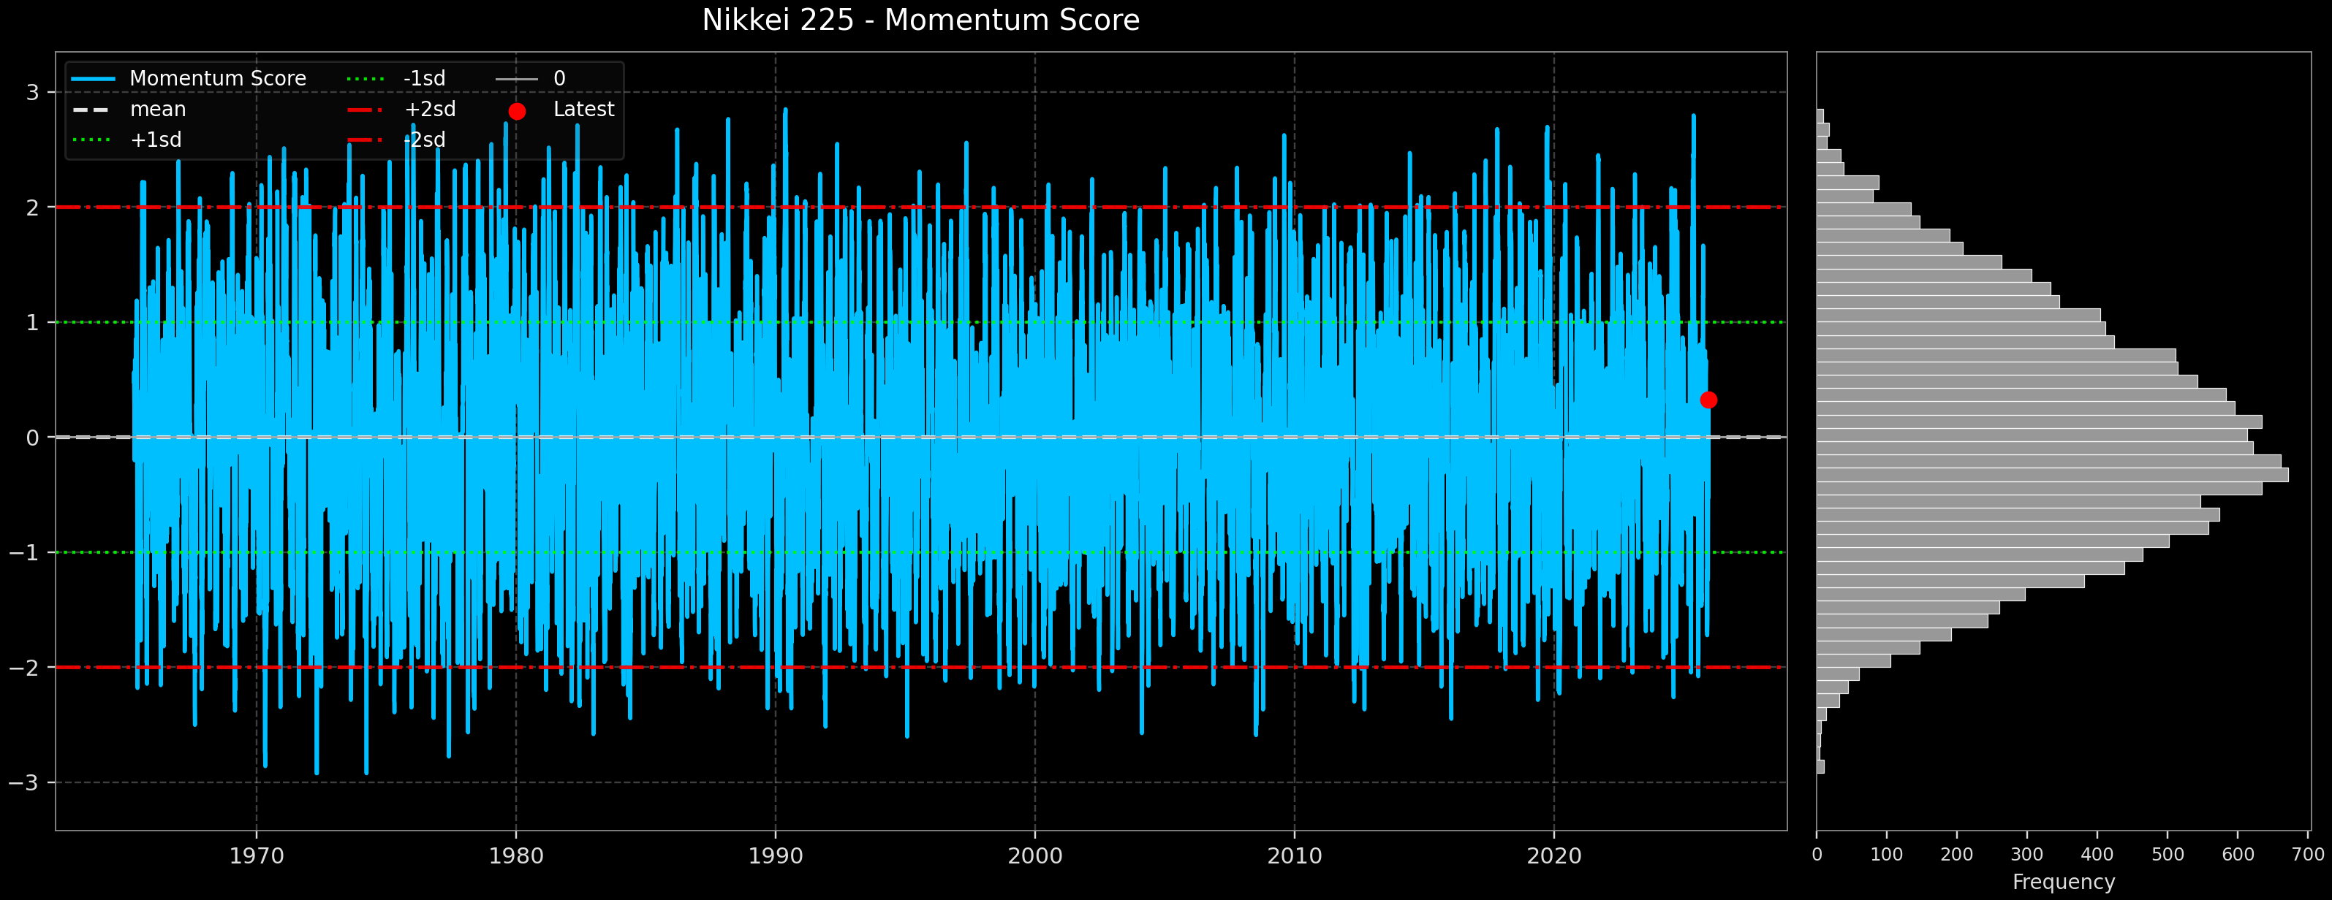Click the red Latest data point marker
Screen dimensions: 2332x900
click(x=1708, y=400)
